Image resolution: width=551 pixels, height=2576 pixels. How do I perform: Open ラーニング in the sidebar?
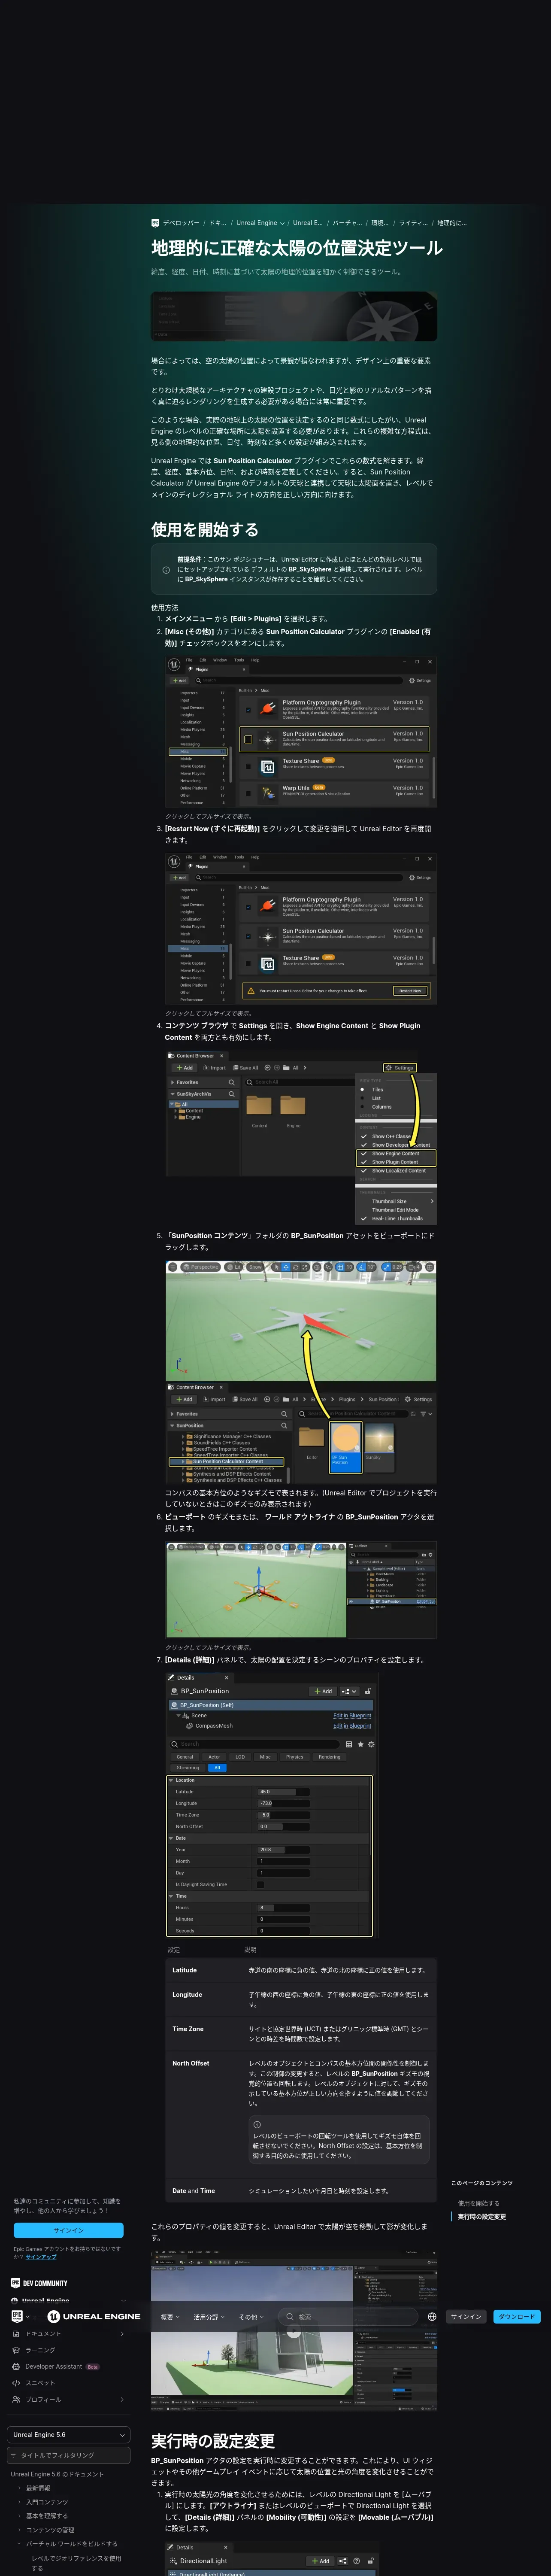coord(40,2350)
